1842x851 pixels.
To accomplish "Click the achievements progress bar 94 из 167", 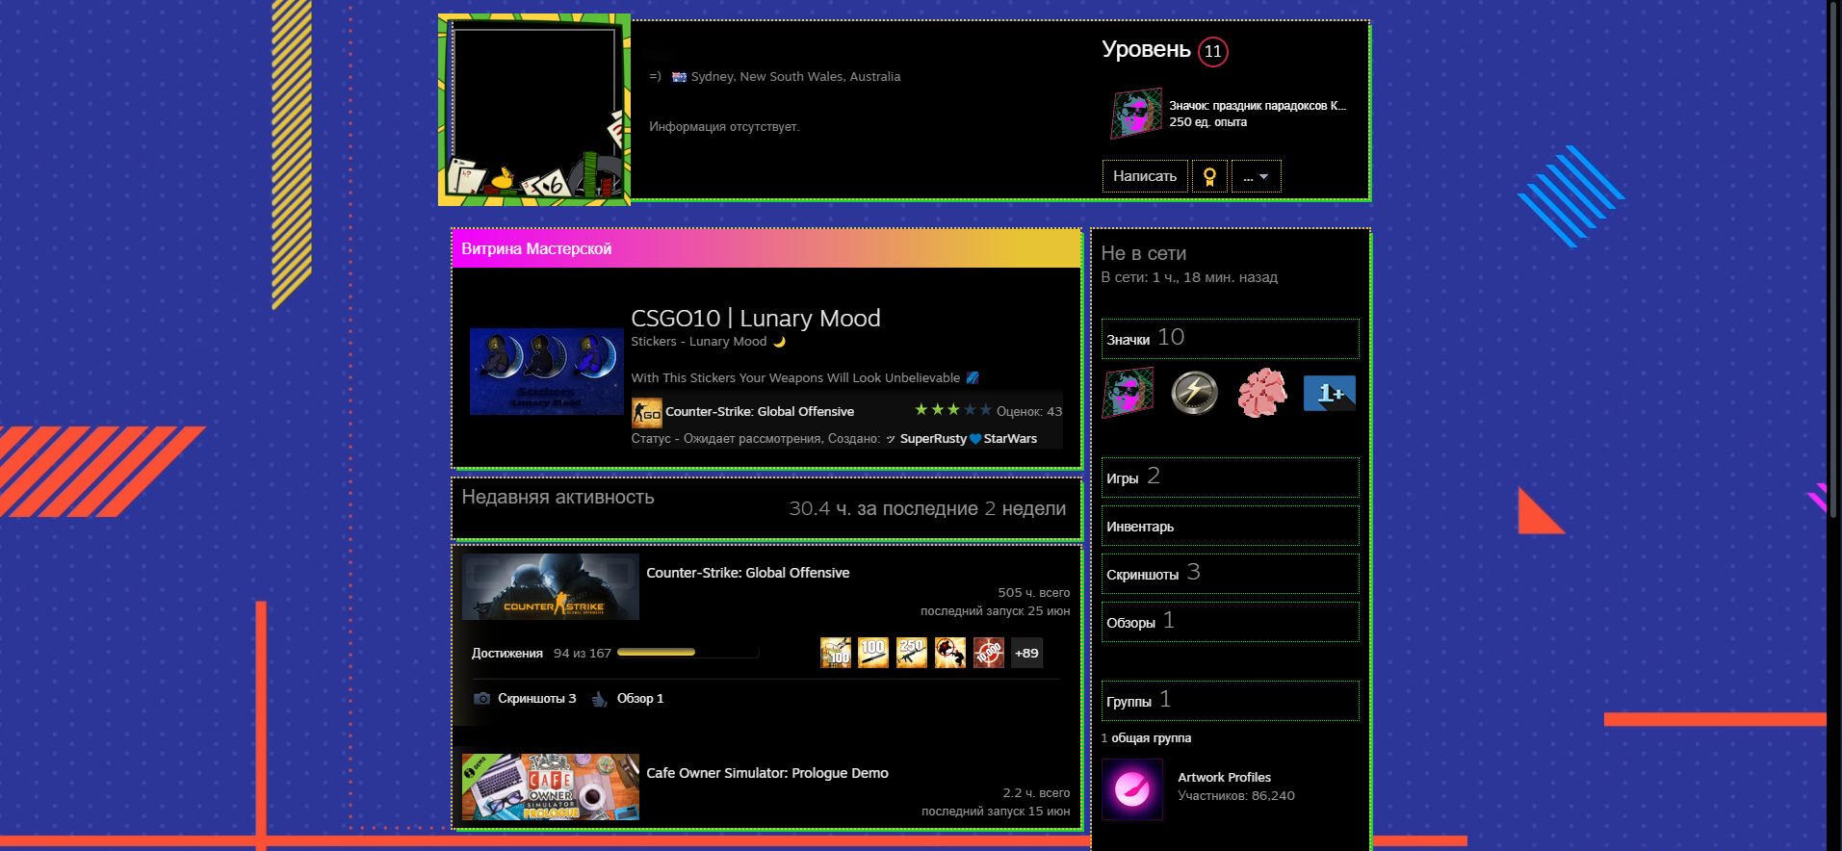I will (688, 653).
